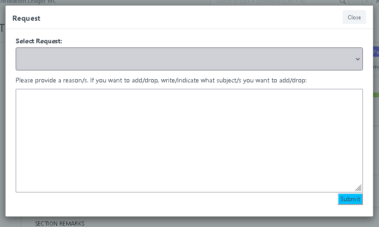Click the boxed 'A' icon in top bar

point(367,2)
